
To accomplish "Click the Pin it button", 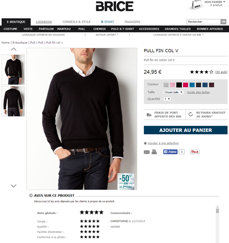I will click(195, 152).
